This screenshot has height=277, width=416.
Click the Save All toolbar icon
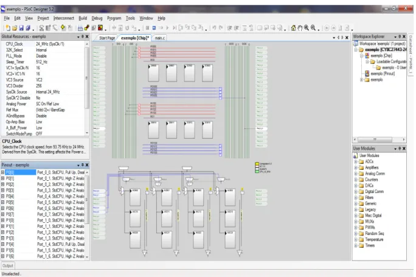(x=28, y=28)
